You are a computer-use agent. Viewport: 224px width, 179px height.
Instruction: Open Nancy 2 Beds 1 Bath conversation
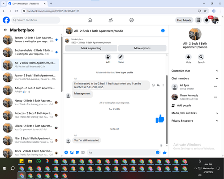pos(30,102)
